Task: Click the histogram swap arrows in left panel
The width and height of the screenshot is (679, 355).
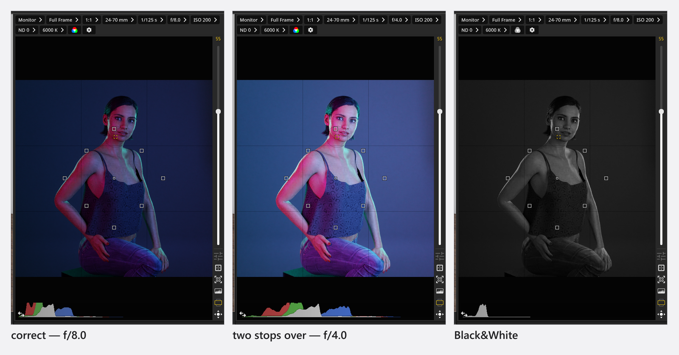Action: pyautogui.click(x=21, y=314)
